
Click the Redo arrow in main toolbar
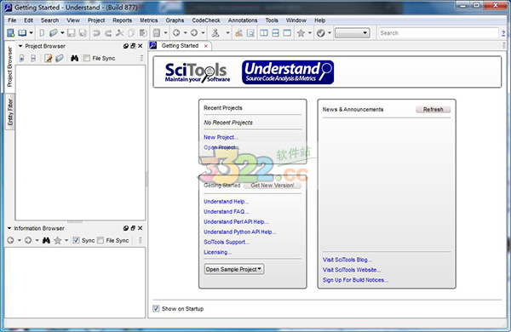108,33
